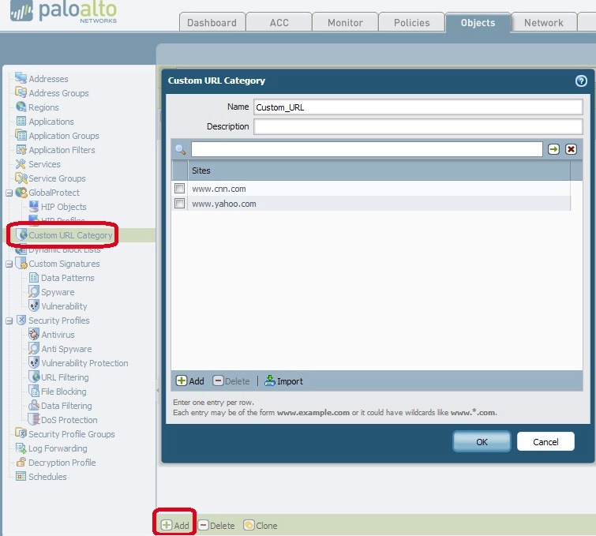Click the sites search filter field
Viewport: 596px width, 536px height.
tap(366, 149)
